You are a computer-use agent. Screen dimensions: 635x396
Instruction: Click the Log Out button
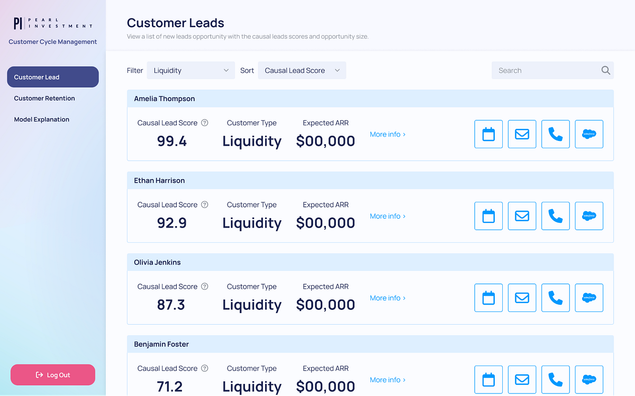pyautogui.click(x=52, y=374)
